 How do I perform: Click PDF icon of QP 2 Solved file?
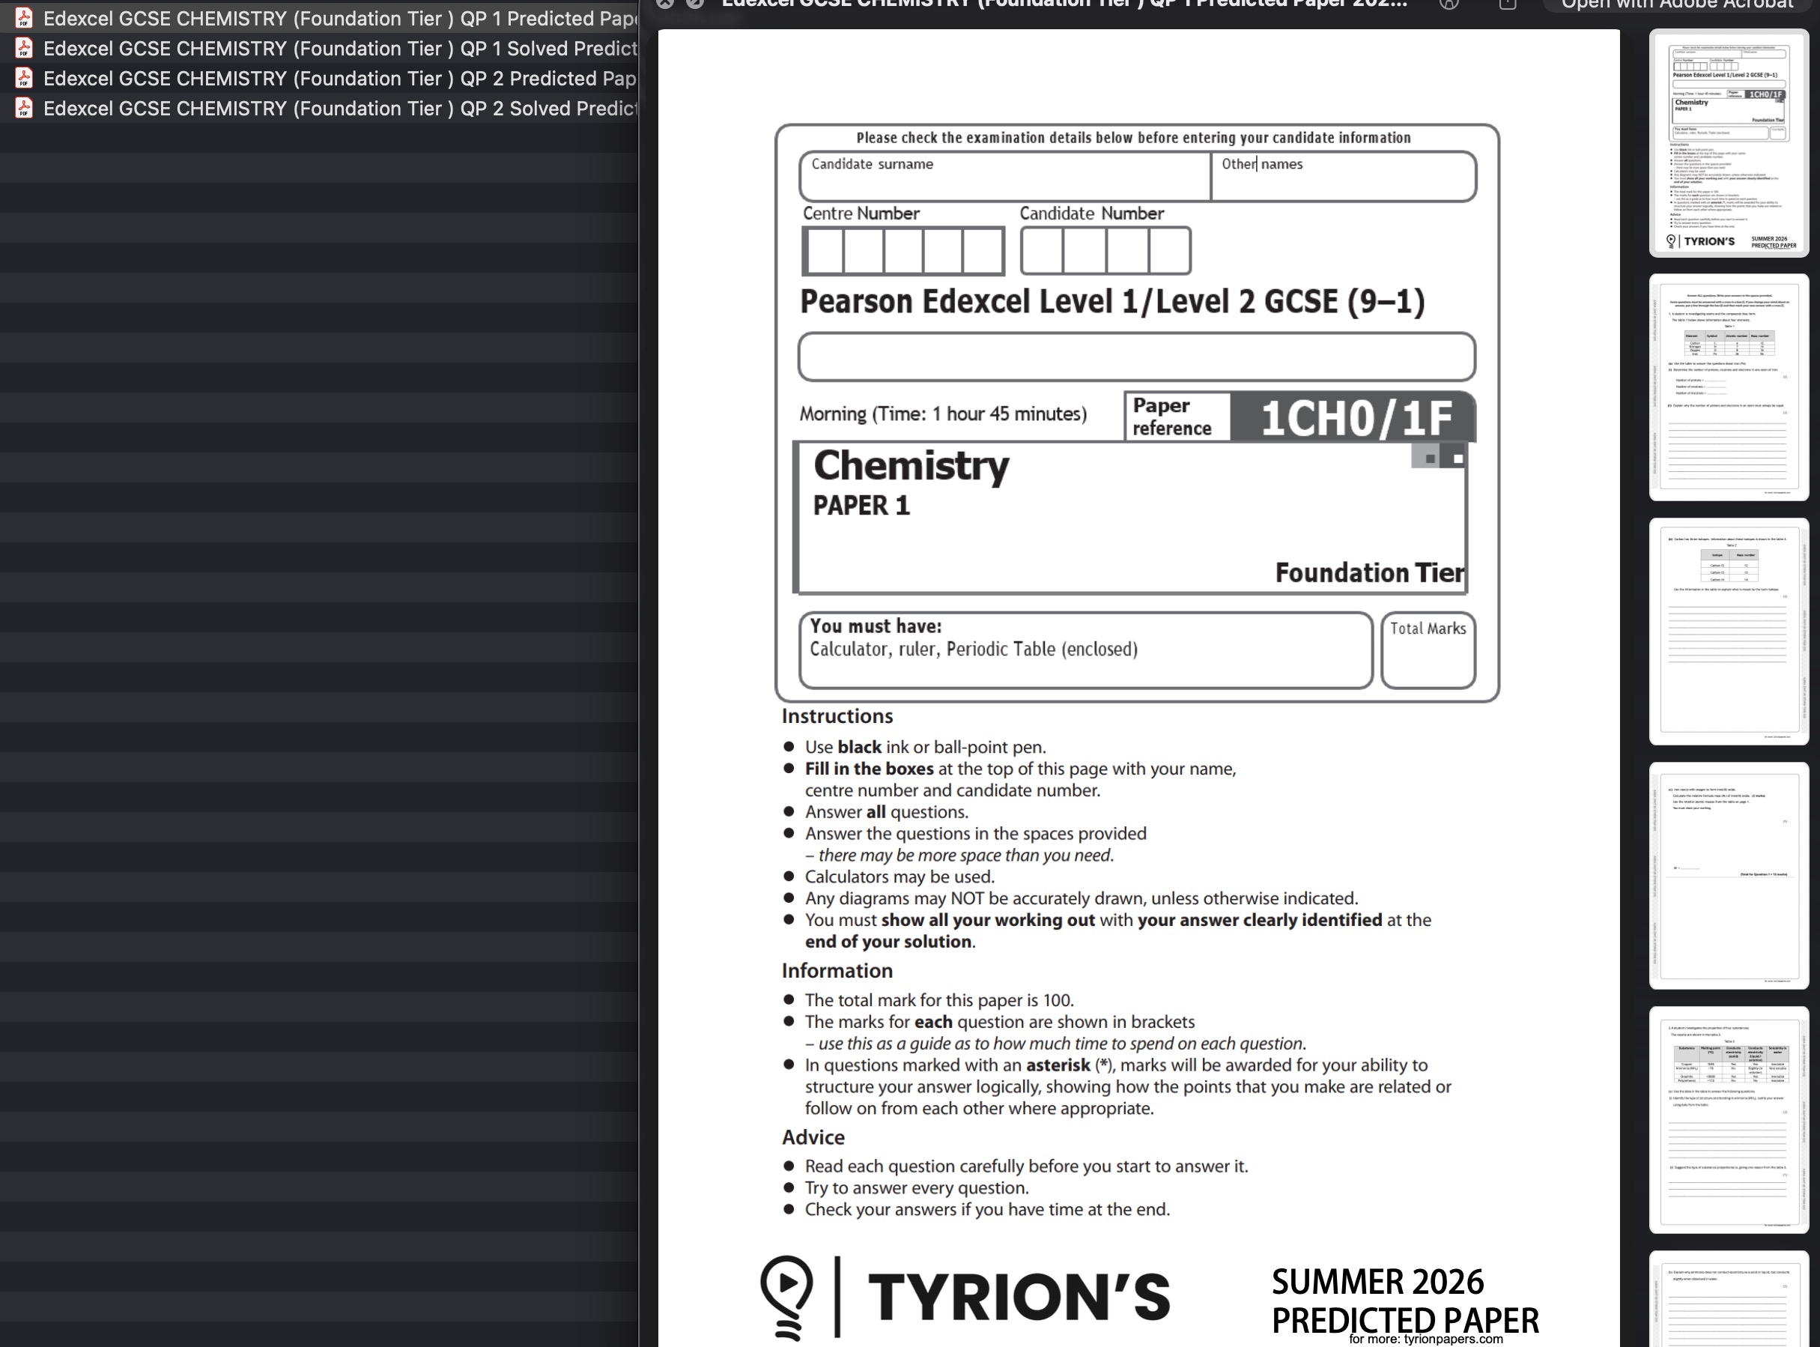[x=24, y=109]
